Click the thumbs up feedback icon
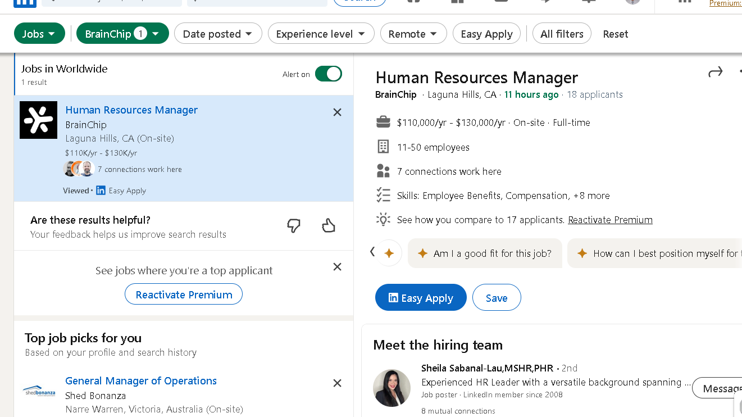Viewport: 742px width, 417px height. point(329,226)
